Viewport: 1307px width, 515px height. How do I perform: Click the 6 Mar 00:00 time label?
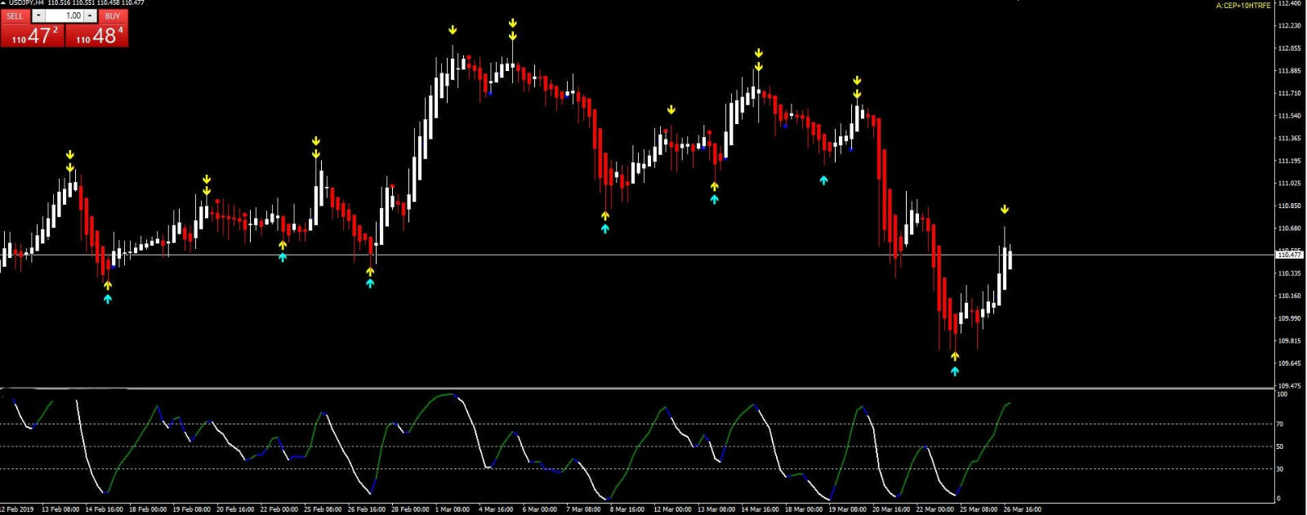click(540, 509)
